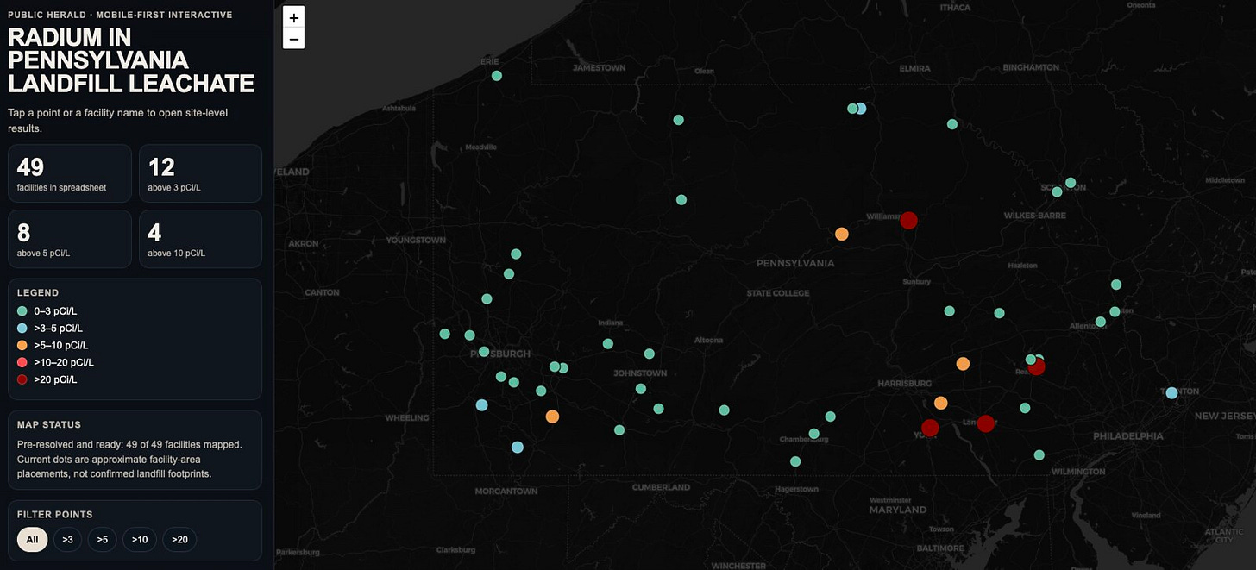Click the "All" filter chip
The height and width of the screenshot is (570, 1256).
tap(32, 539)
